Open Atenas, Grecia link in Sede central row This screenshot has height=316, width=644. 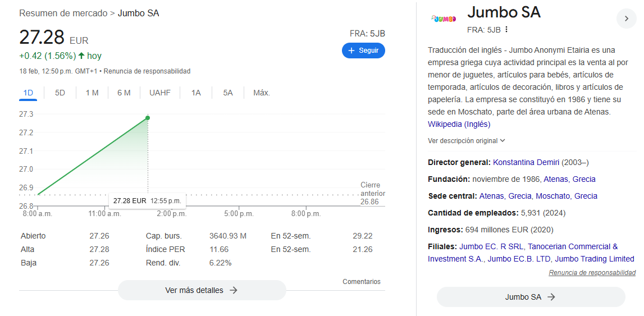(505, 196)
